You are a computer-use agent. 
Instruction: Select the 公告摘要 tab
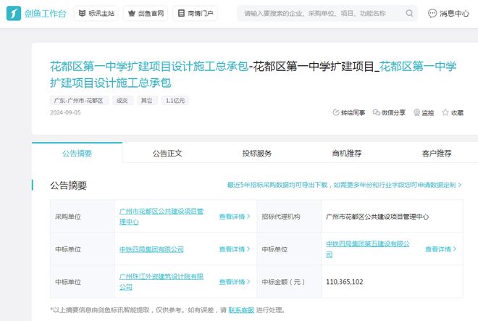click(x=77, y=153)
